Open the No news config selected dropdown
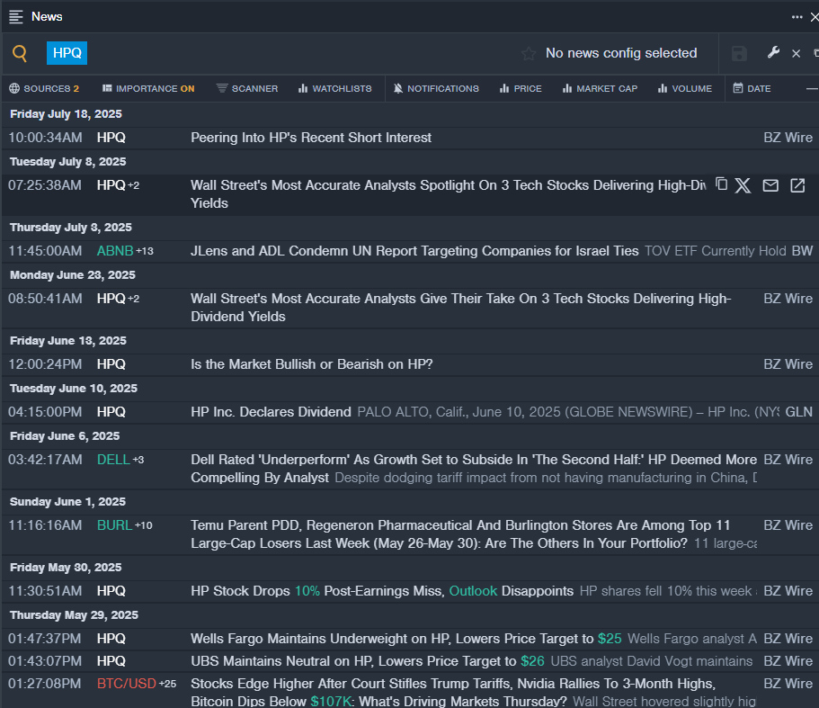 coord(621,53)
